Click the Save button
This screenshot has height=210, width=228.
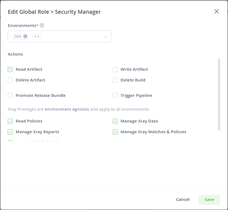[209, 200]
